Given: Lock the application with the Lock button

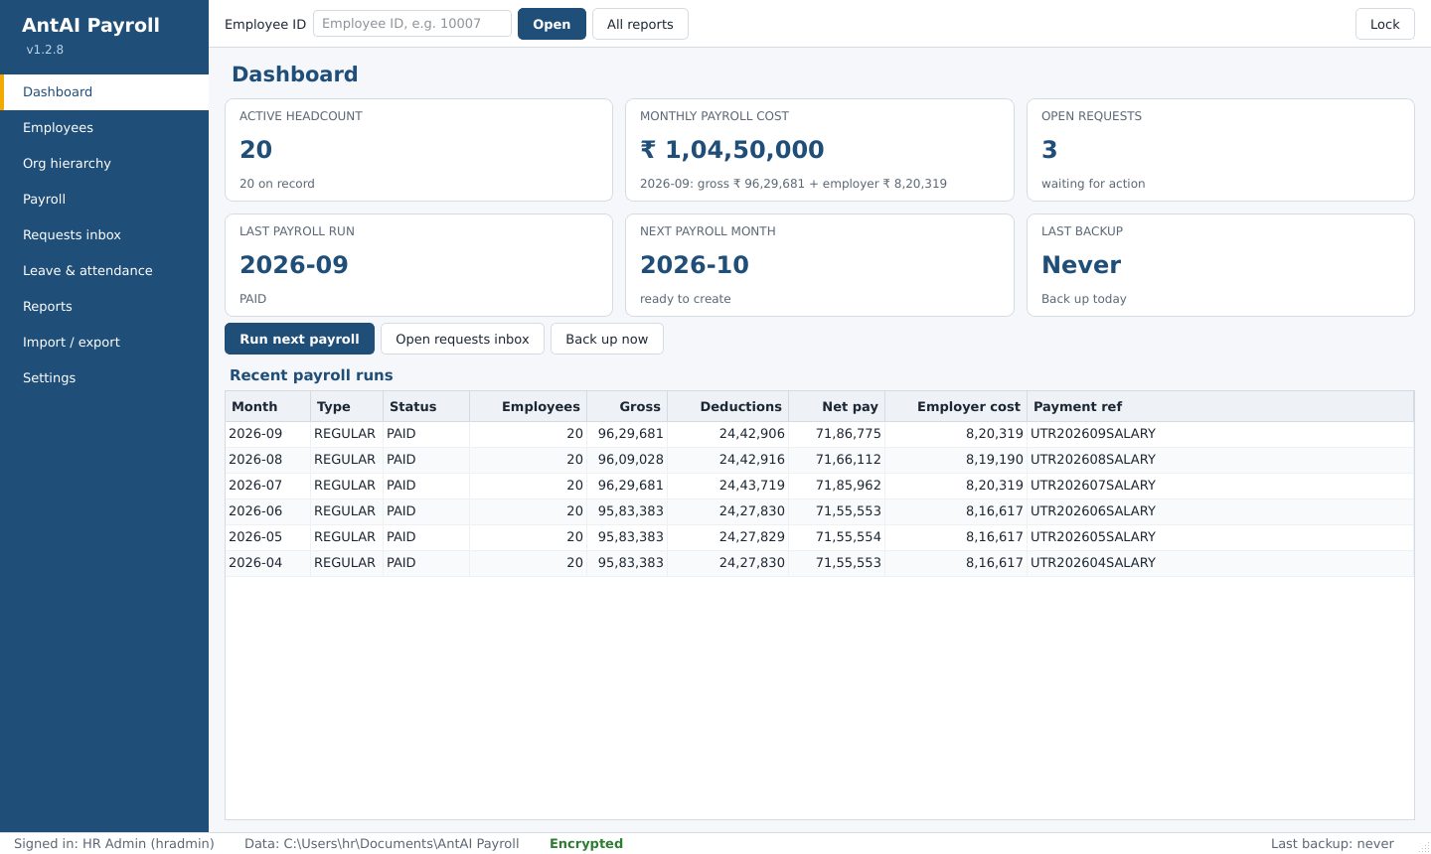Looking at the screenshot, I should 1384,24.
